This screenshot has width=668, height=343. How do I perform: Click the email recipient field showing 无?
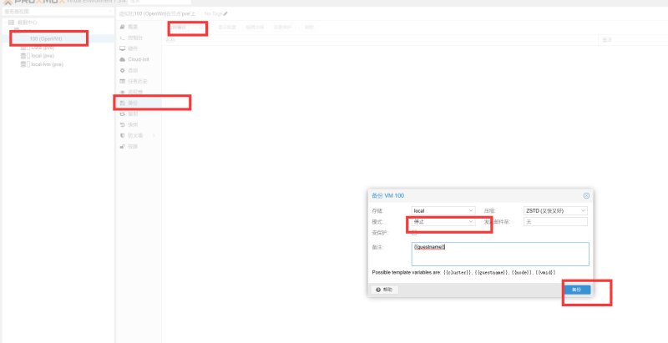[555, 222]
